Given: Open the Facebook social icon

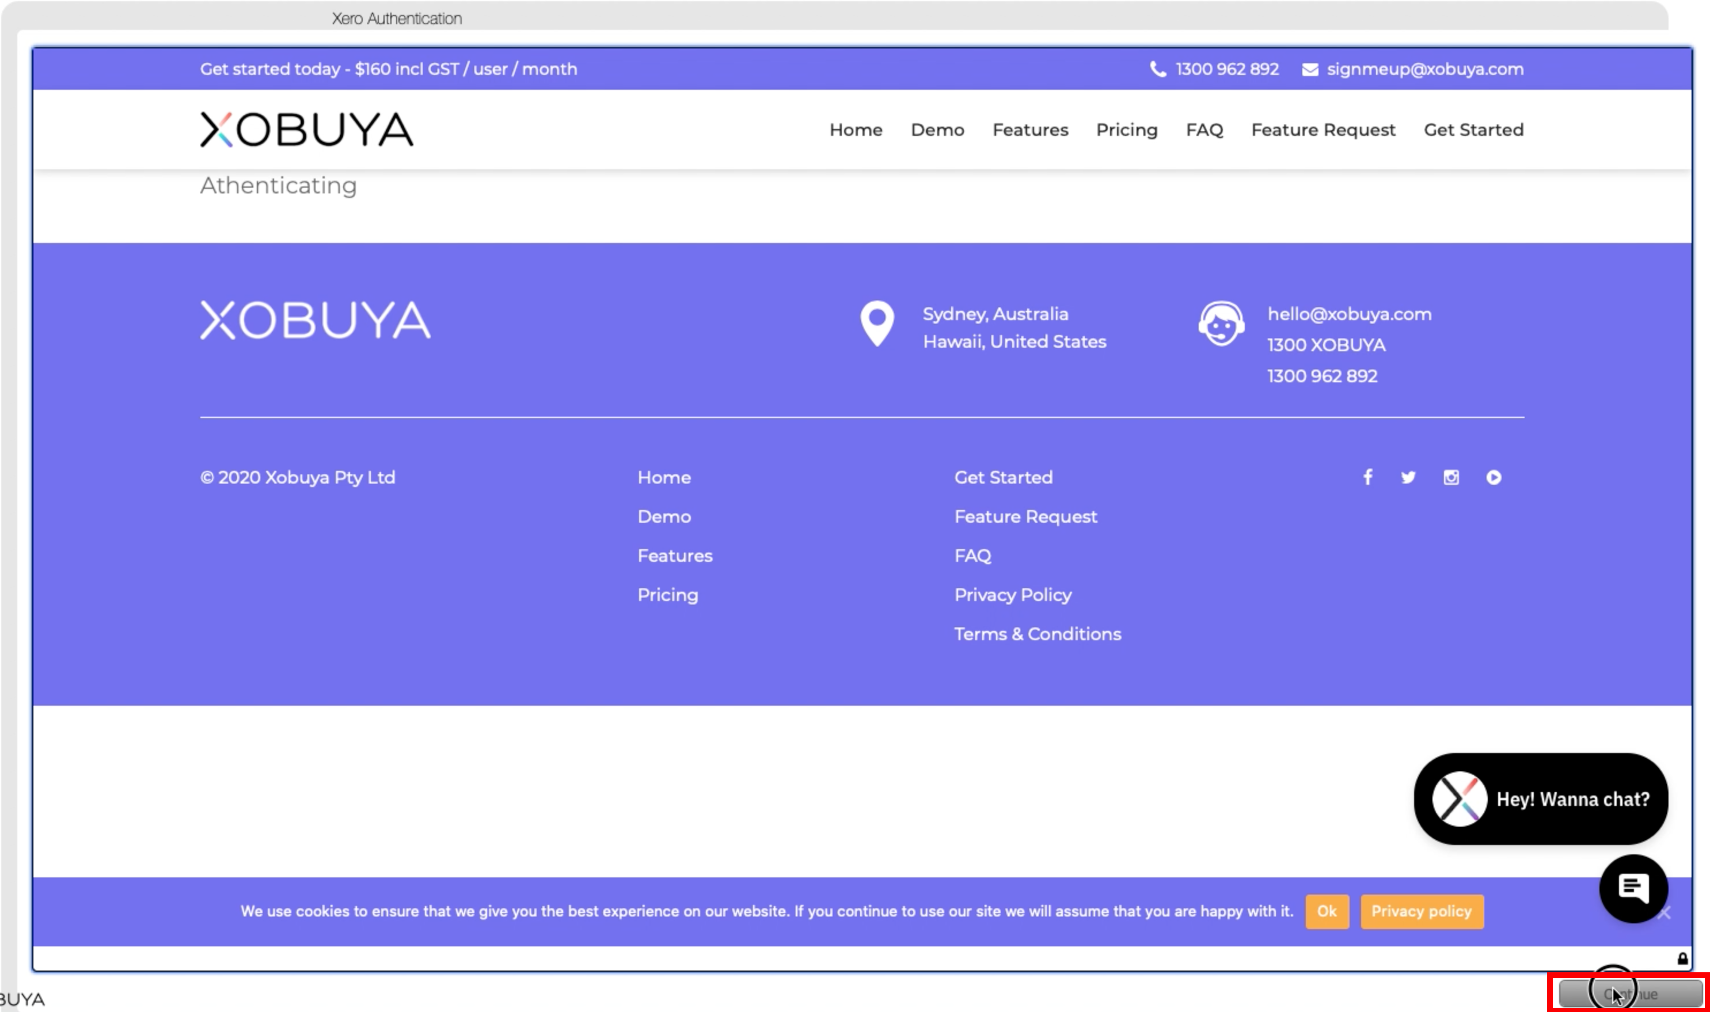Looking at the screenshot, I should 1367,477.
